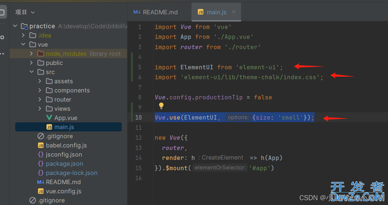Expand the router folder

[x=40, y=99]
